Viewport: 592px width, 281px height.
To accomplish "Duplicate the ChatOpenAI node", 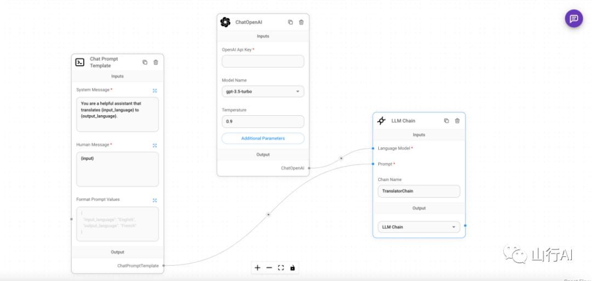I will pos(291,23).
